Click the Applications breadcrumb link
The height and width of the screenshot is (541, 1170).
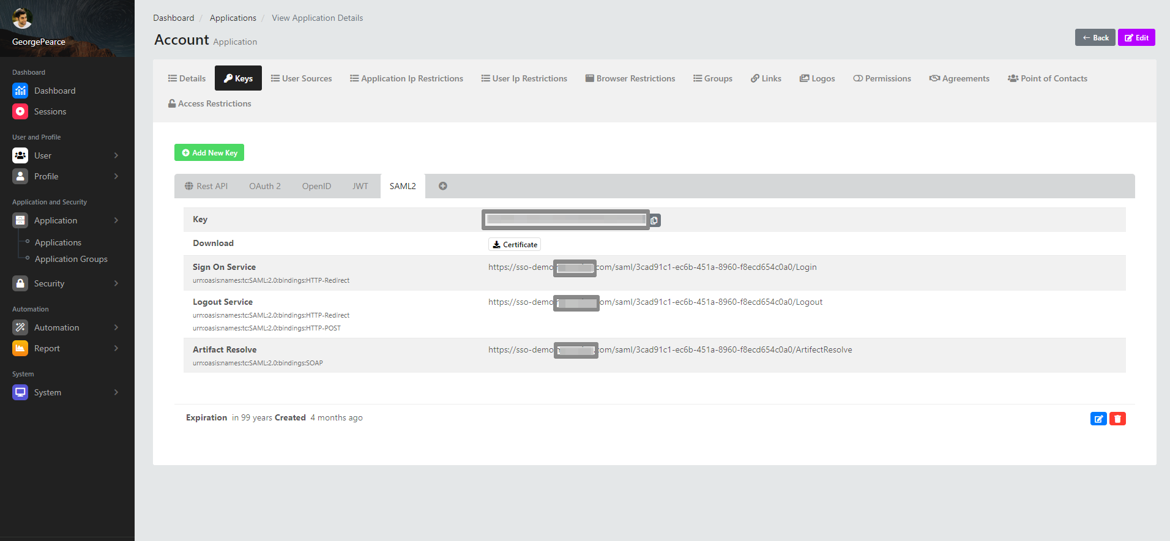tap(233, 18)
